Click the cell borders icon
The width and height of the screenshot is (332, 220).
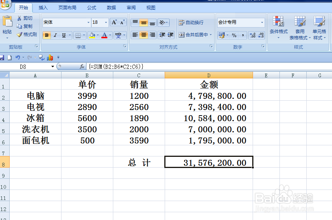[78, 35]
